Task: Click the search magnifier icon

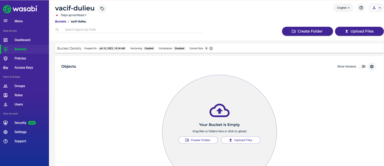Action: click(x=58, y=30)
